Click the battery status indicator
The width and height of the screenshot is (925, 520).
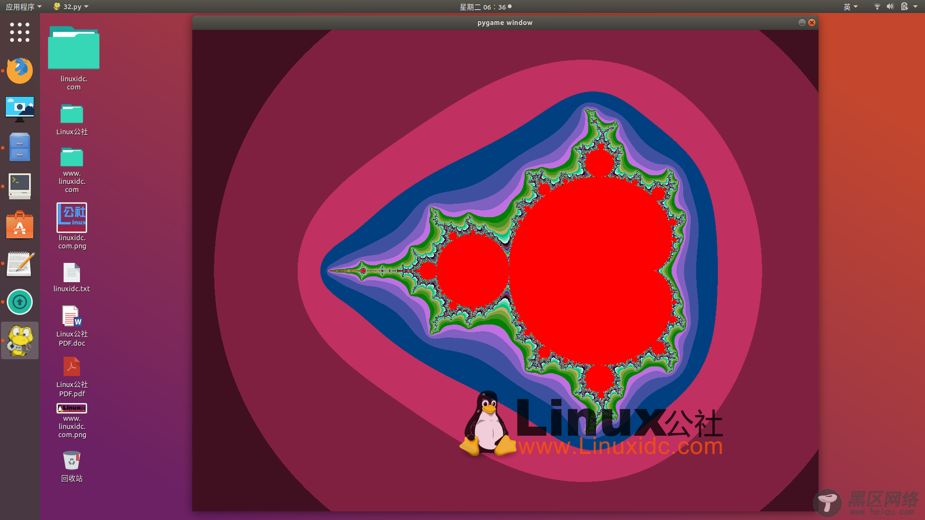point(904,7)
